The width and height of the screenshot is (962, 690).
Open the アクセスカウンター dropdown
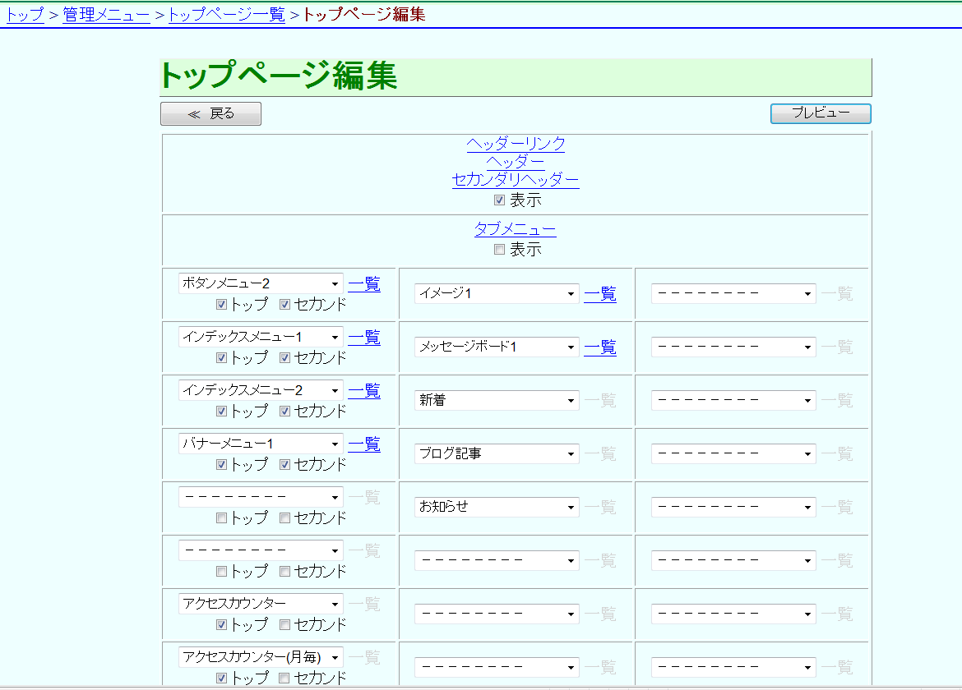pyautogui.click(x=261, y=604)
